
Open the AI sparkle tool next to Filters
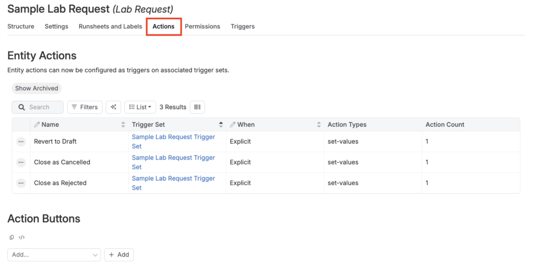113,107
